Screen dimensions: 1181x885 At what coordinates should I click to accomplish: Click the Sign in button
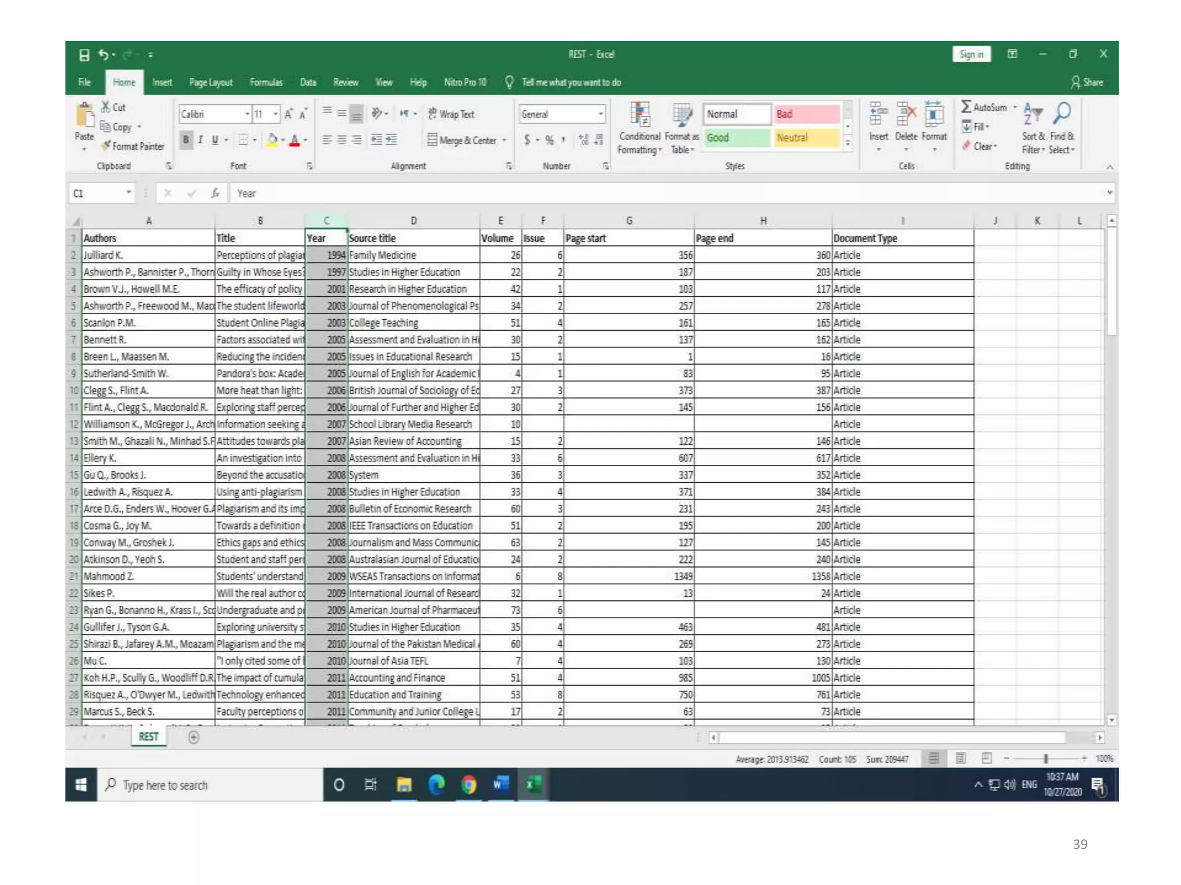point(971,54)
